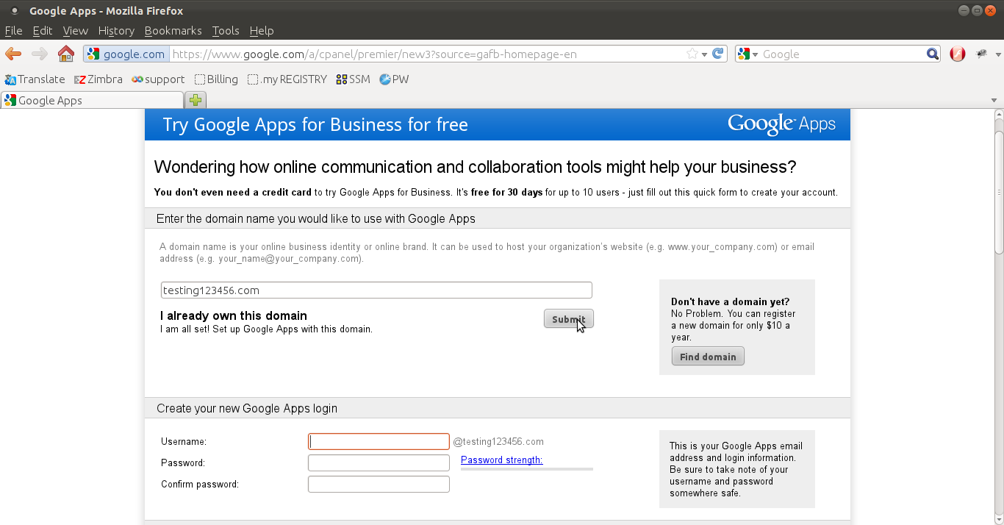The width and height of the screenshot is (1004, 525).
Task: Open the home page via house icon
Action: [x=66, y=54]
